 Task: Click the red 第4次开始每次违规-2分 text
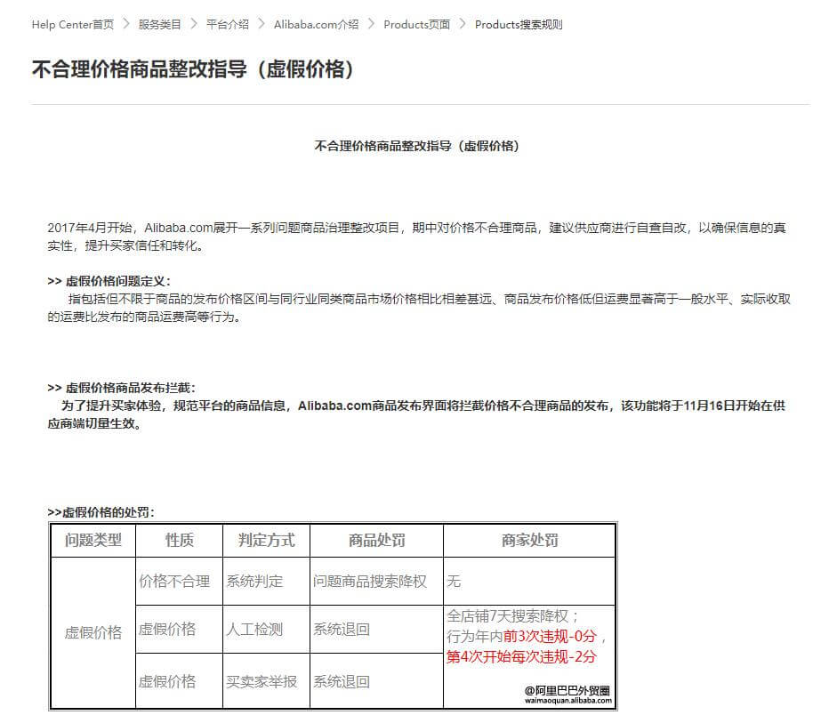(x=521, y=657)
